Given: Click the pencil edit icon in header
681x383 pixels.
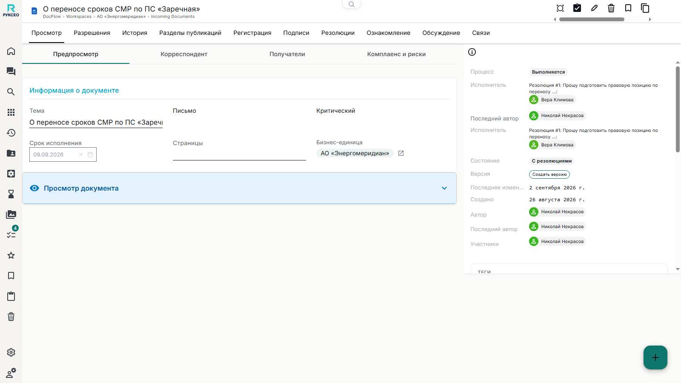Looking at the screenshot, I should 594,8.
